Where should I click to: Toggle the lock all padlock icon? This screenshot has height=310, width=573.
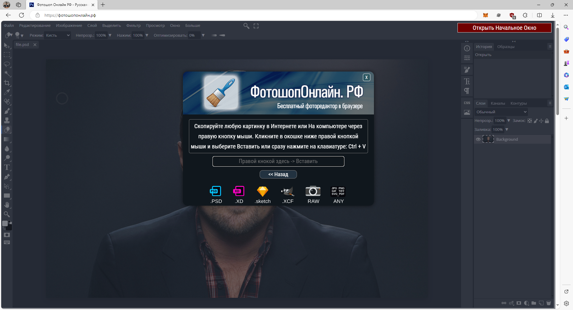[x=547, y=121]
